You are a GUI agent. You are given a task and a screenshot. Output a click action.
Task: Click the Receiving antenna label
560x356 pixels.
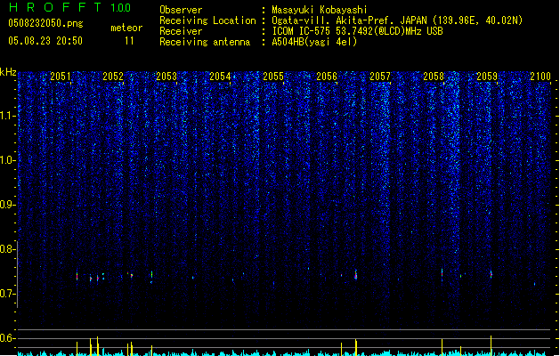(205, 42)
